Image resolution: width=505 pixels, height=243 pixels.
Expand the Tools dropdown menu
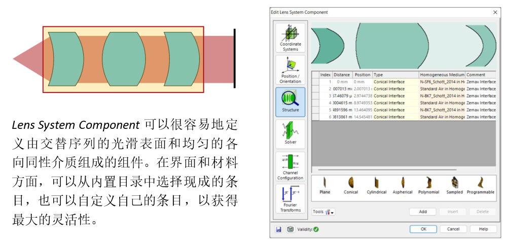pyautogui.click(x=323, y=212)
